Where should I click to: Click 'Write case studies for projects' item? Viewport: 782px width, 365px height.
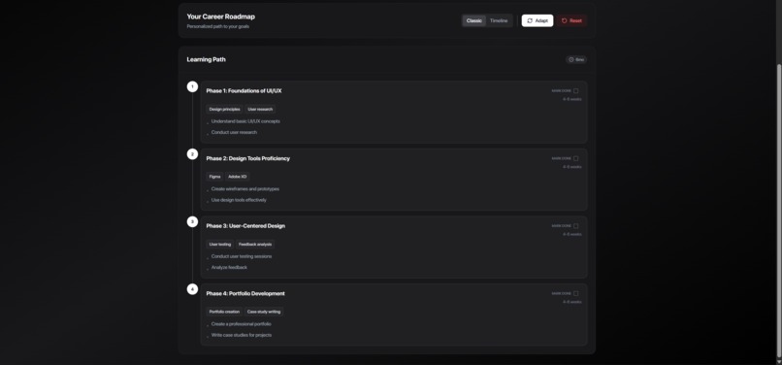tap(242, 335)
